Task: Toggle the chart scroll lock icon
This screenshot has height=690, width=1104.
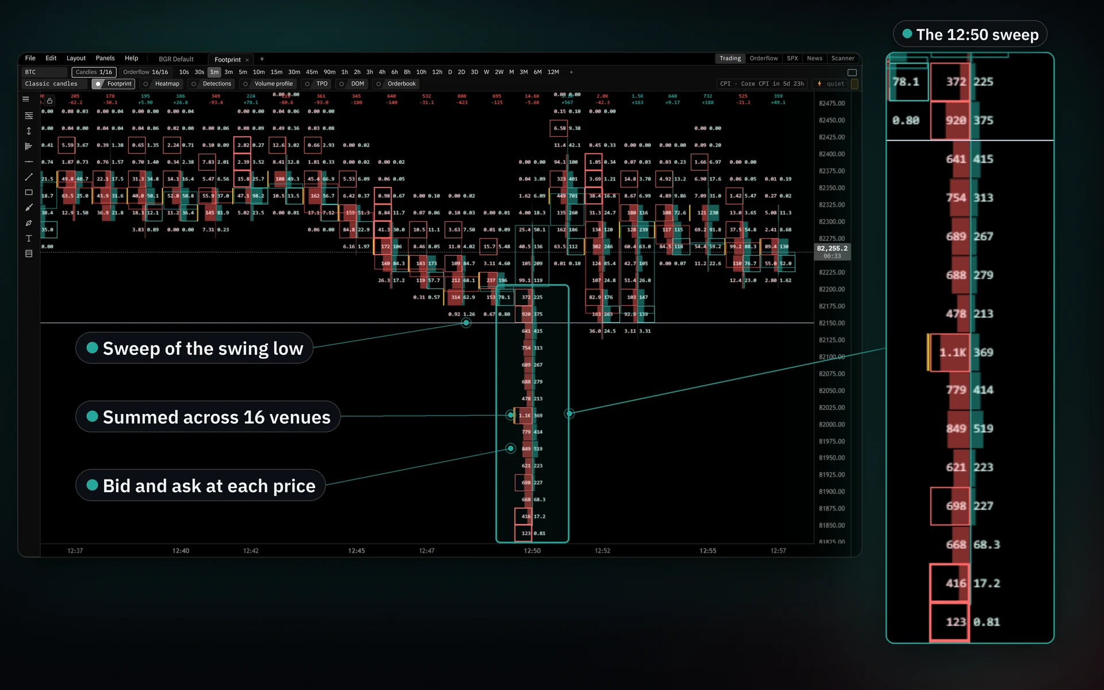Action: 50,101
